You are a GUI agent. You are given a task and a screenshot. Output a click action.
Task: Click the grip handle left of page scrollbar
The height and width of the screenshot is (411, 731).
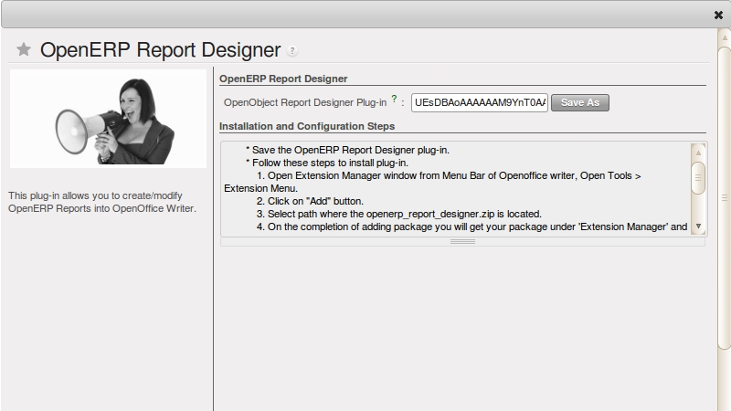click(x=722, y=197)
